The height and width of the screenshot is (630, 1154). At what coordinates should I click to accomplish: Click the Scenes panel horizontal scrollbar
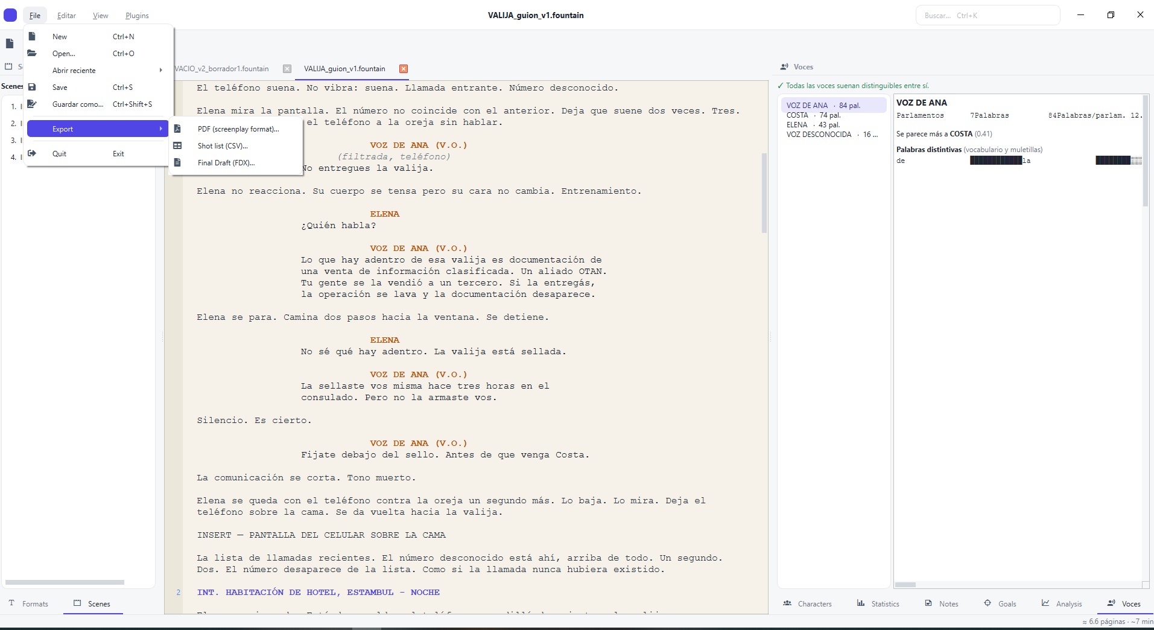tap(65, 582)
